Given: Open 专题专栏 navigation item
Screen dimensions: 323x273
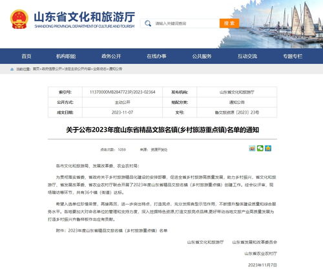Looking at the screenshot, I should (x=293, y=56).
